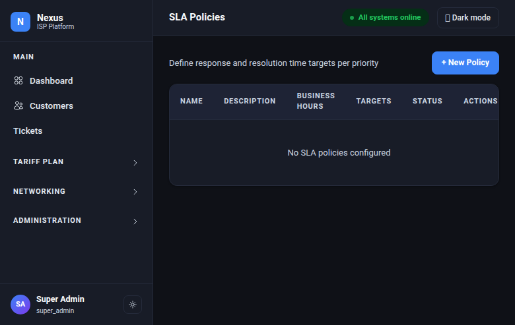Click the SLA Policies page title
515x325 pixels.
(x=197, y=17)
